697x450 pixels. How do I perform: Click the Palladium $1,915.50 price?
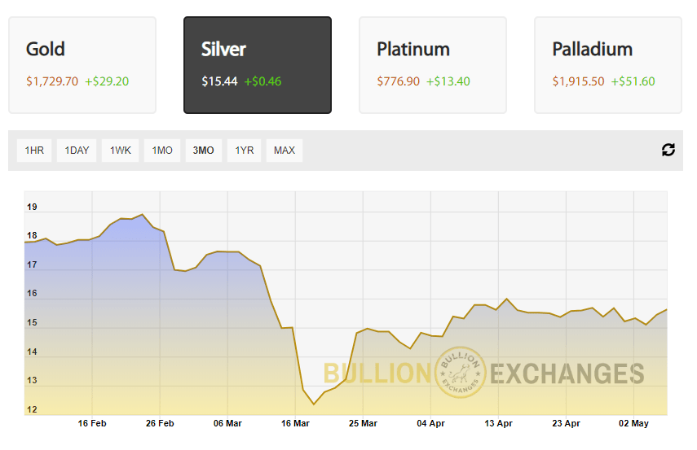578,81
